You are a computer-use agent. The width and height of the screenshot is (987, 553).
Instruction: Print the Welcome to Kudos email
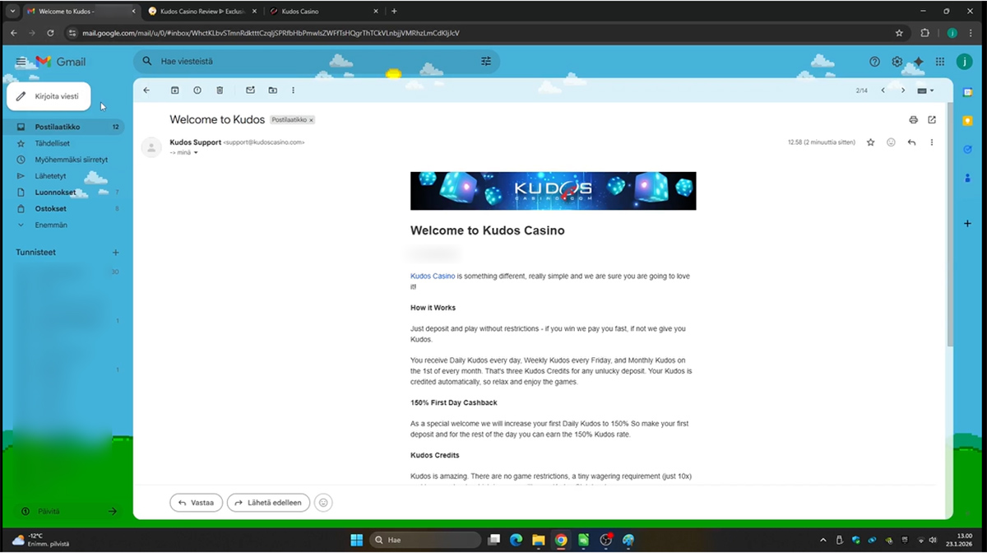913,120
